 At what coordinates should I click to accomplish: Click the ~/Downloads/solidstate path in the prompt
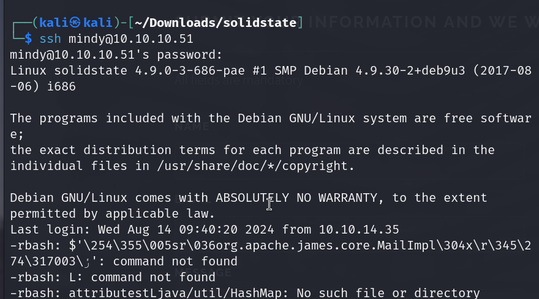(x=215, y=23)
